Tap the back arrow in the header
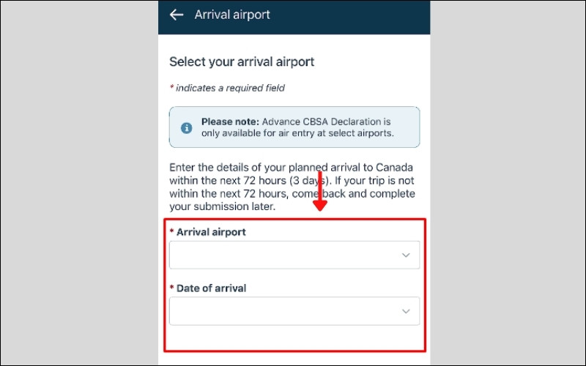The image size is (586, 366). point(176,15)
